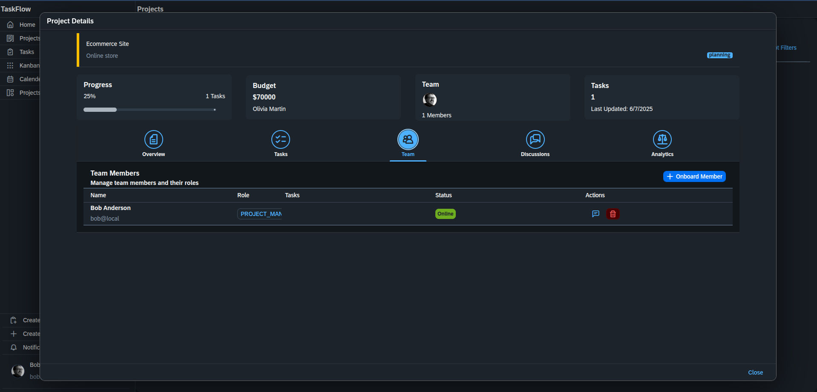Click the Olivia Martin name in Budget card
The height and width of the screenshot is (392, 817).
click(x=269, y=109)
